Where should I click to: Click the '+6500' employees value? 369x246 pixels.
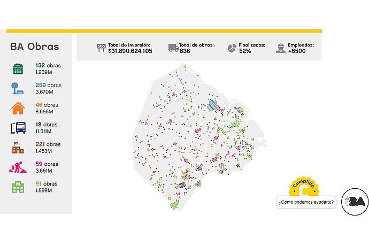click(x=297, y=51)
